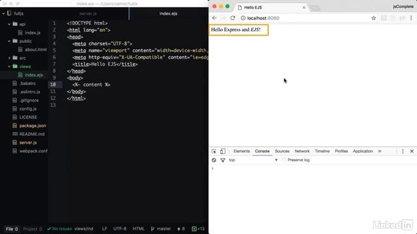
Task: Open DevTools customize menu
Action: coord(403,151)
